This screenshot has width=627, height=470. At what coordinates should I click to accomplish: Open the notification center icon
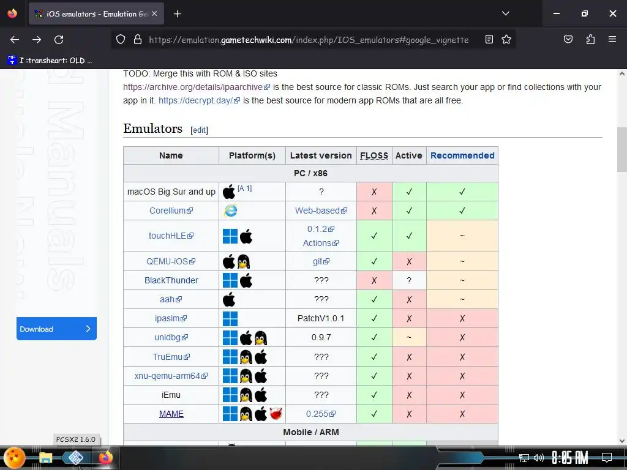pos(607,458)
